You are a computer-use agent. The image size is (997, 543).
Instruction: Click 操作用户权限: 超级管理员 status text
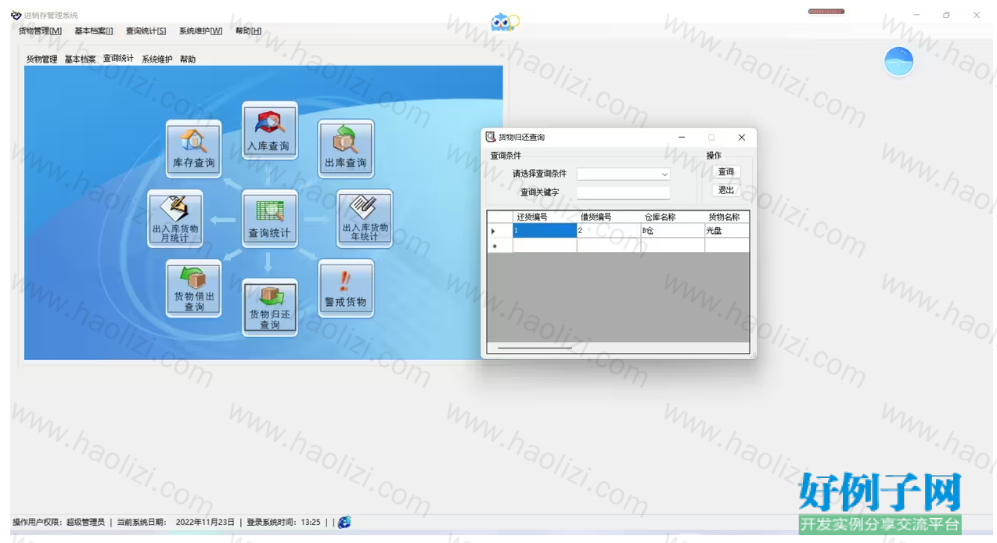pos(59,522)
